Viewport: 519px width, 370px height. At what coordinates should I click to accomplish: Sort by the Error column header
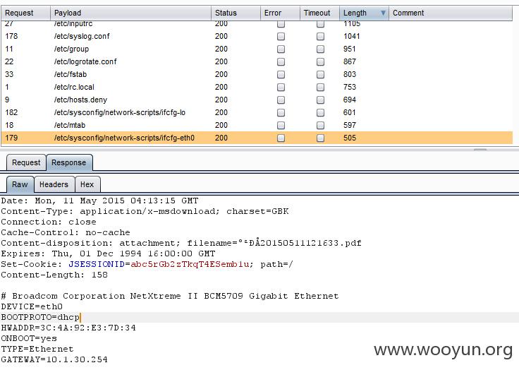click(280, 13)
